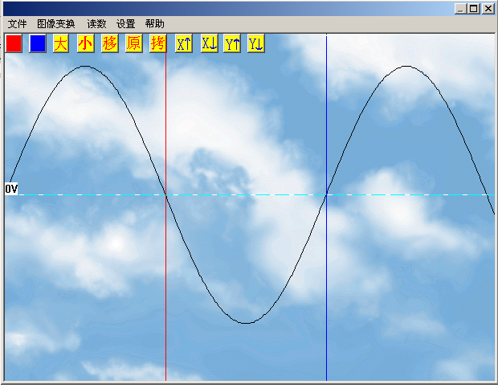The height and width of the screenshot is (388, 498).
Task: Click the blue cursor color button
Action: 38,43
